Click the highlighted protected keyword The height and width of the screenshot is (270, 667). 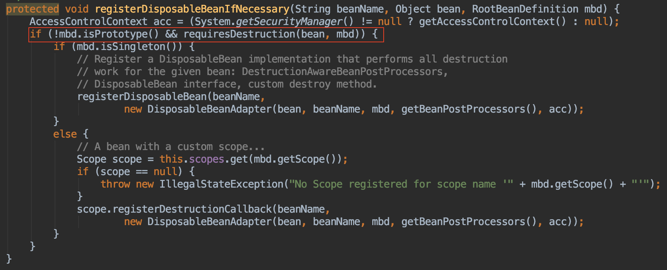click(32, 9)
